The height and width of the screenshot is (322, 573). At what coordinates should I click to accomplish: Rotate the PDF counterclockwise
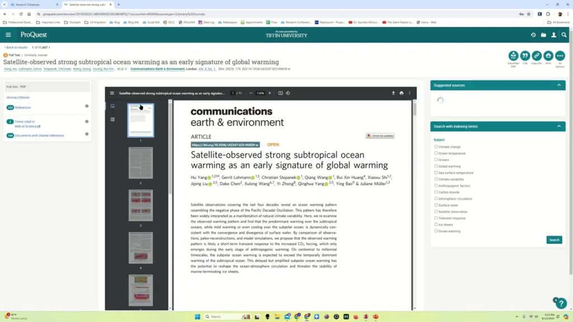[288, 93]
